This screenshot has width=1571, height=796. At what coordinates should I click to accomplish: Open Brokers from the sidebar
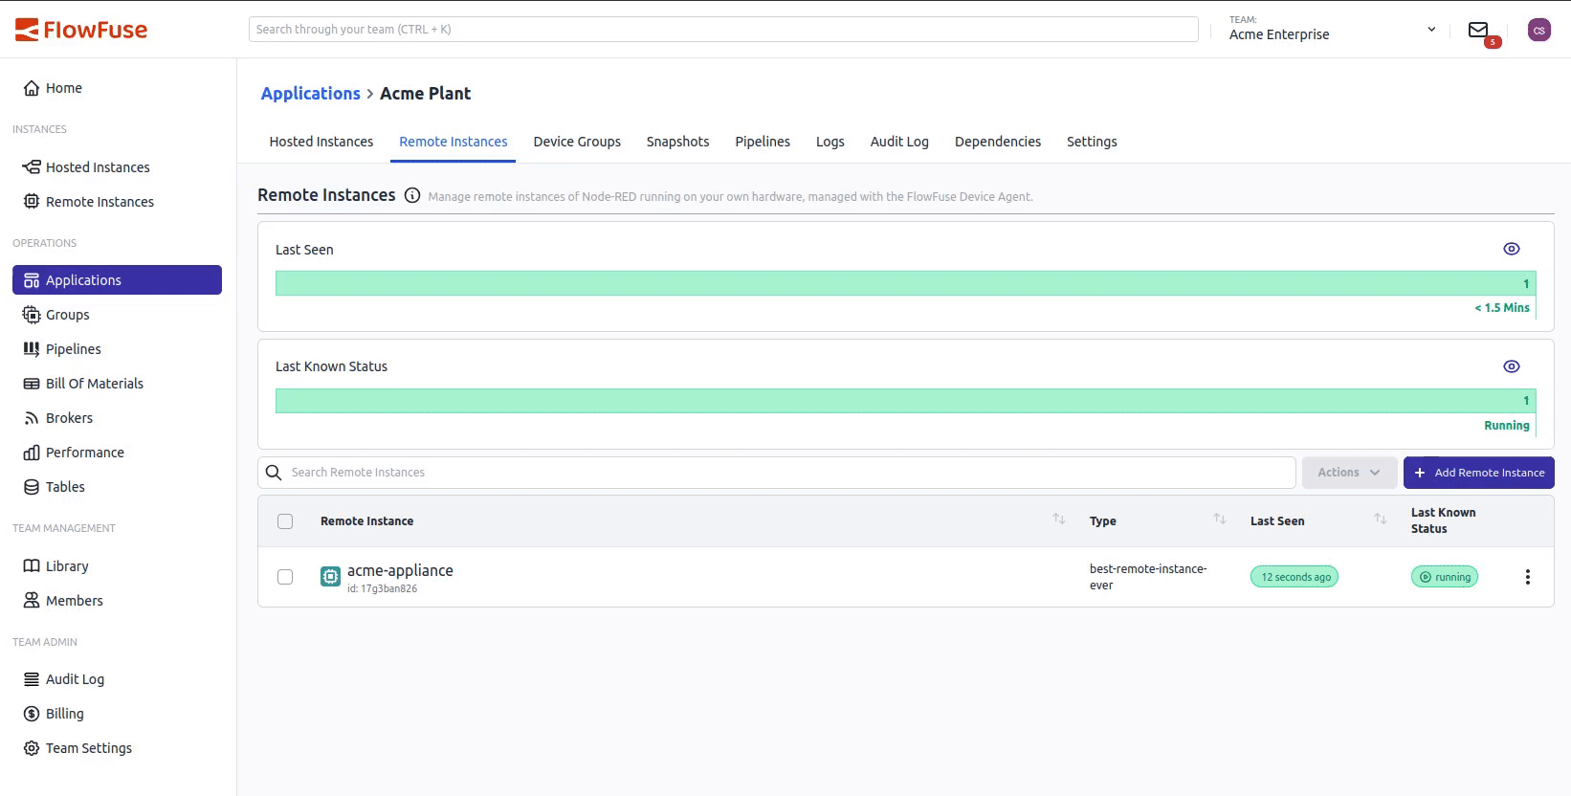click(69, 418)
